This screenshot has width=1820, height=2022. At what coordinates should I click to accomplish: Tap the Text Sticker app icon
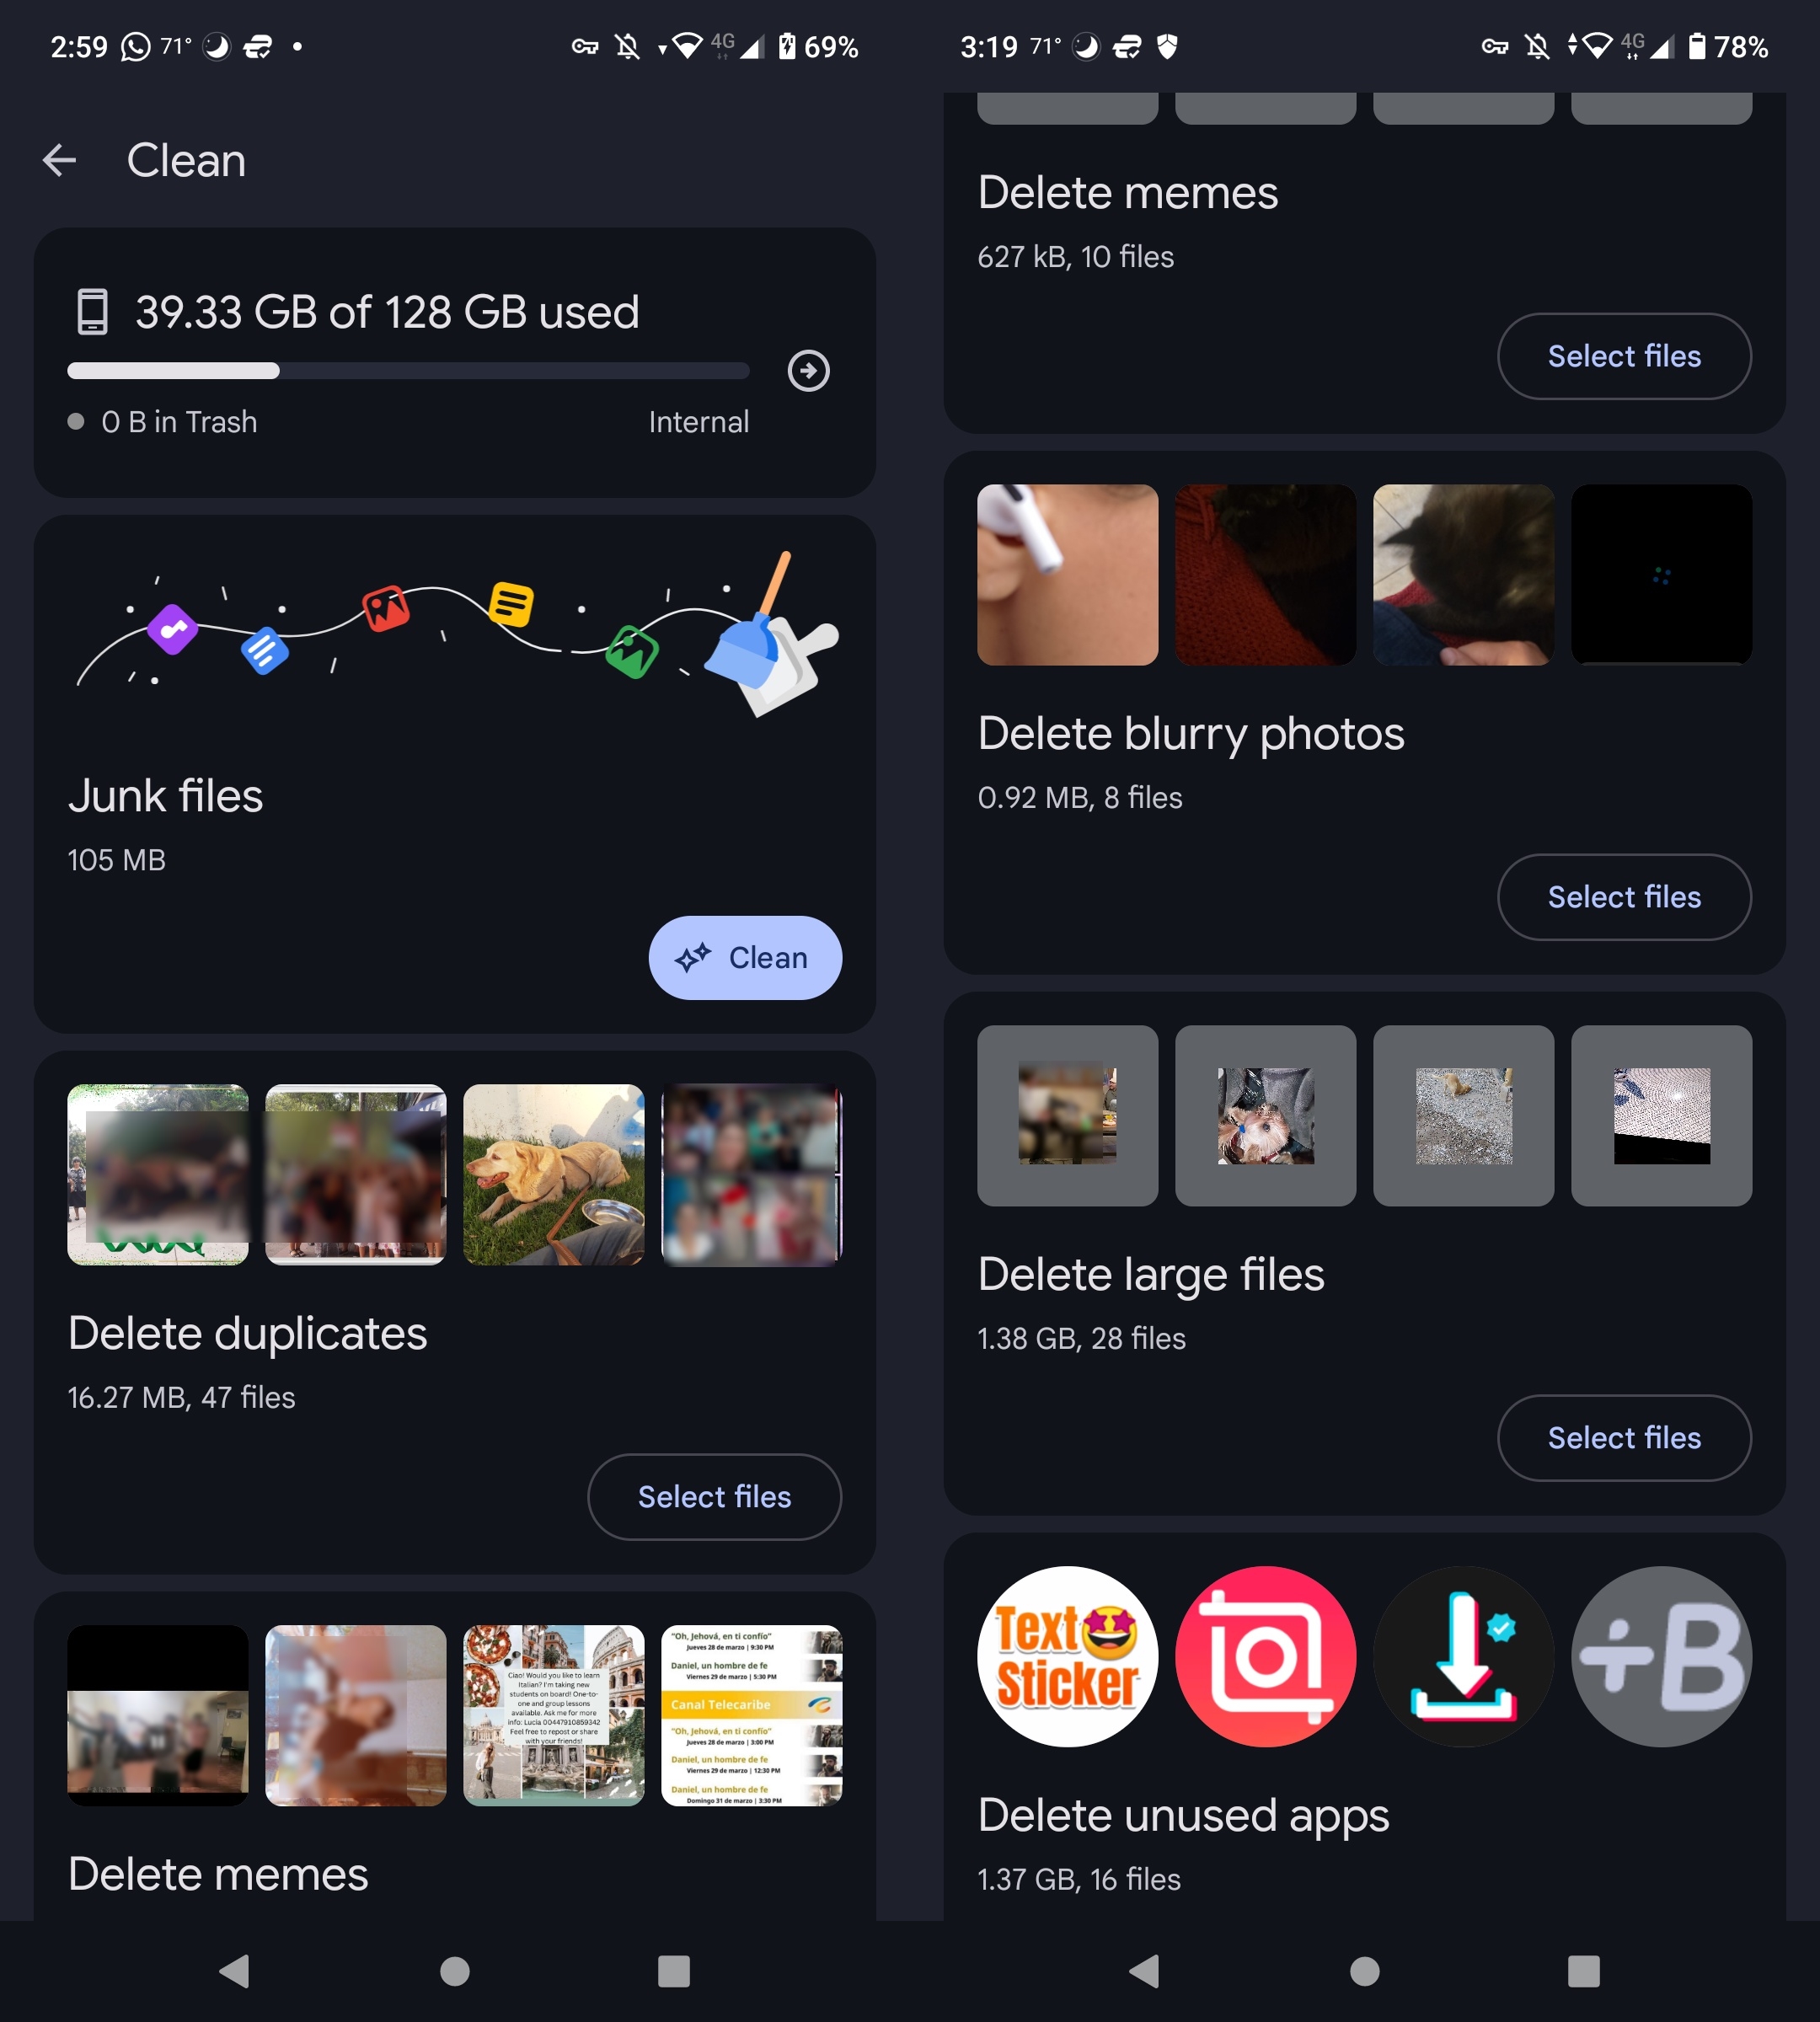tap(1068, 1655)
